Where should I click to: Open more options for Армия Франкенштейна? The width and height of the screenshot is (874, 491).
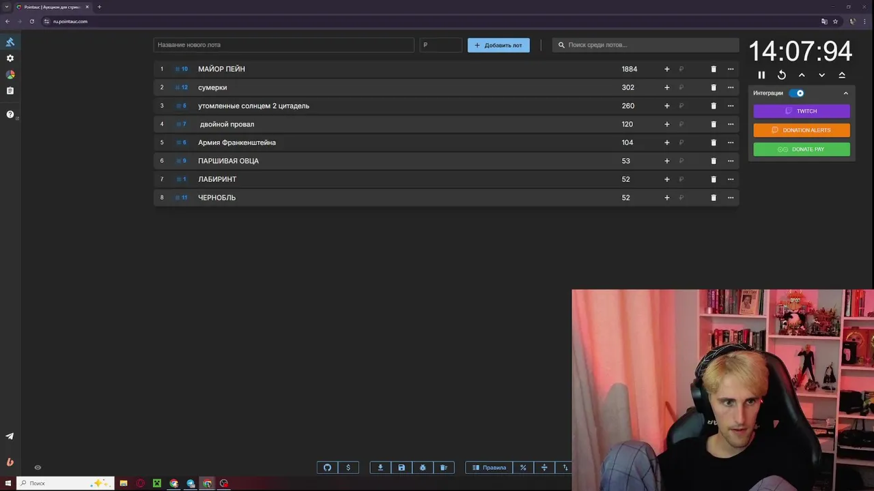(x=731, y=143)
